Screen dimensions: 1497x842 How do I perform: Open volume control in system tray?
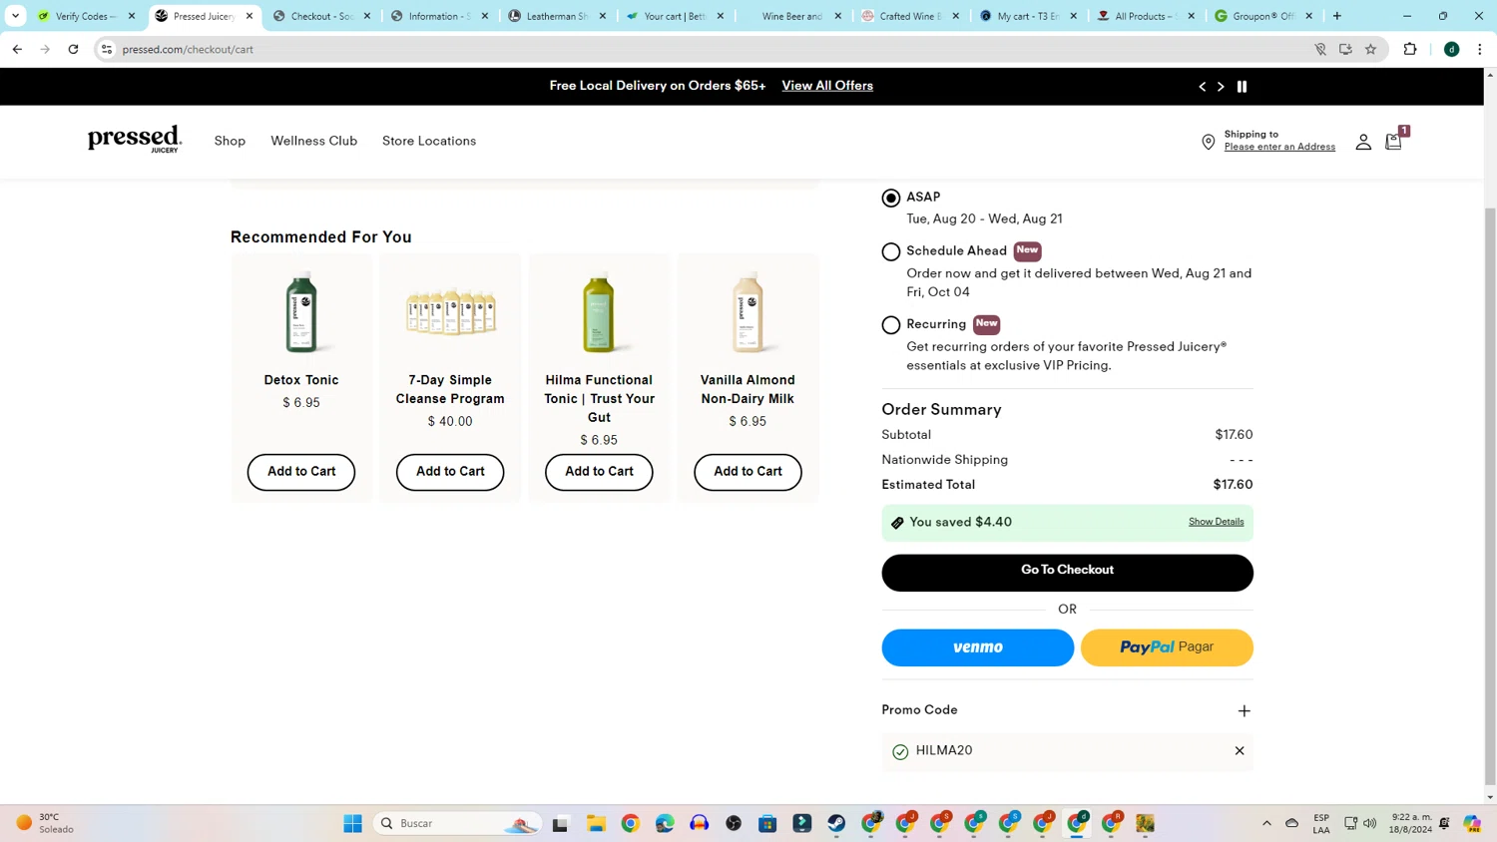1370,823
